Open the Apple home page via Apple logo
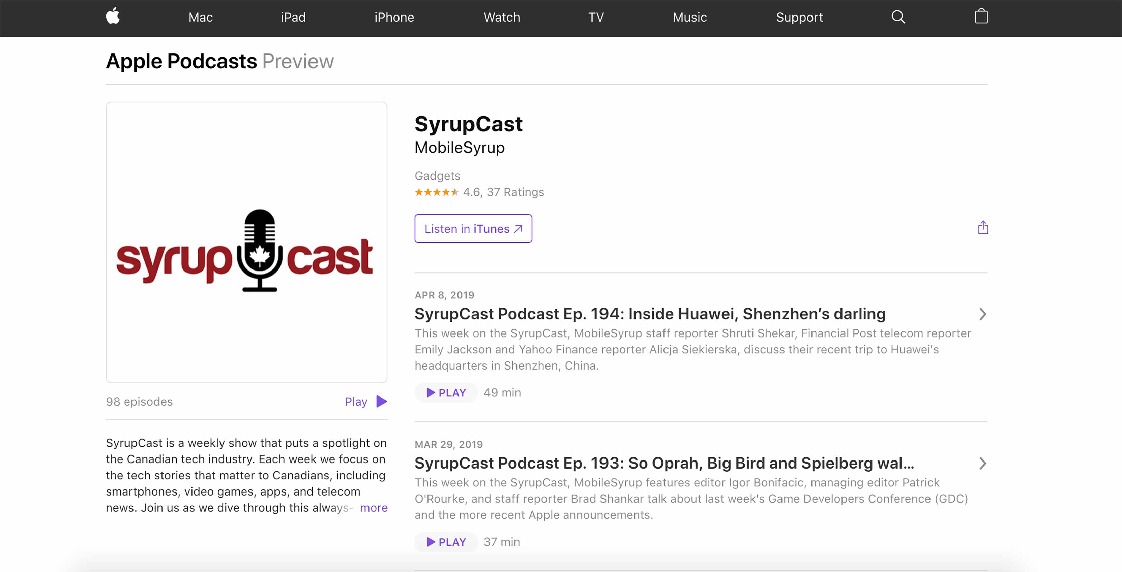The image size is (1122, 572). coord(113,17)
